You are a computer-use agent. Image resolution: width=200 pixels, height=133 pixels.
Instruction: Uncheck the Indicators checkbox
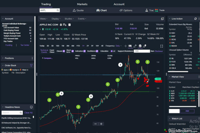pos(85,51)
